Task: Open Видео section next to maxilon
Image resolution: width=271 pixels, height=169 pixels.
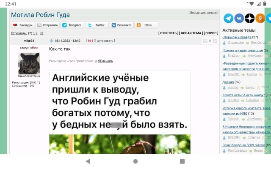Action: tap(250, 87)
